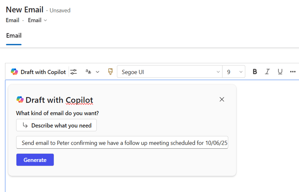Click the Draft with Copilot toolbar button
The width and height of the screenshot is (299, 192).
[x=38, y=72]
